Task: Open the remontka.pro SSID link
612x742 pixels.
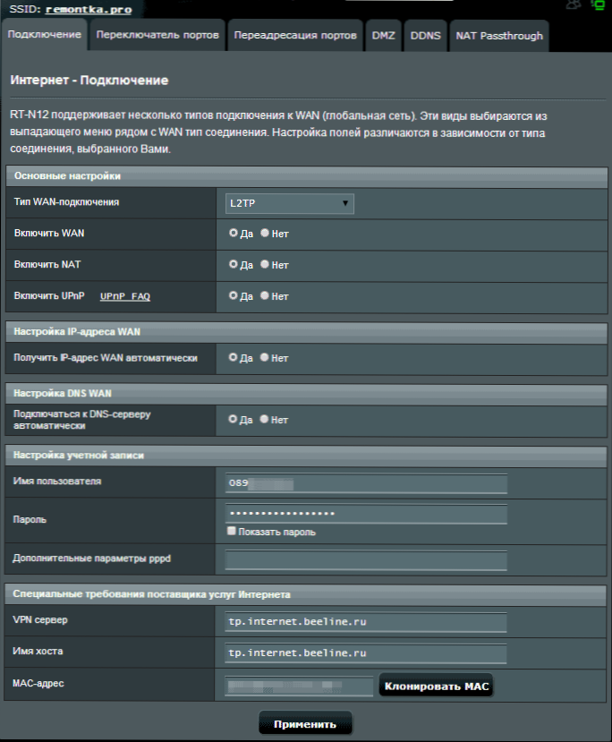Action: coord(89,10)
